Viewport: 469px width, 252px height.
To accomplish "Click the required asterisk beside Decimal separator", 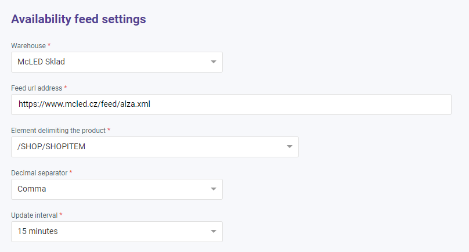I will click(x=71, y=172).
